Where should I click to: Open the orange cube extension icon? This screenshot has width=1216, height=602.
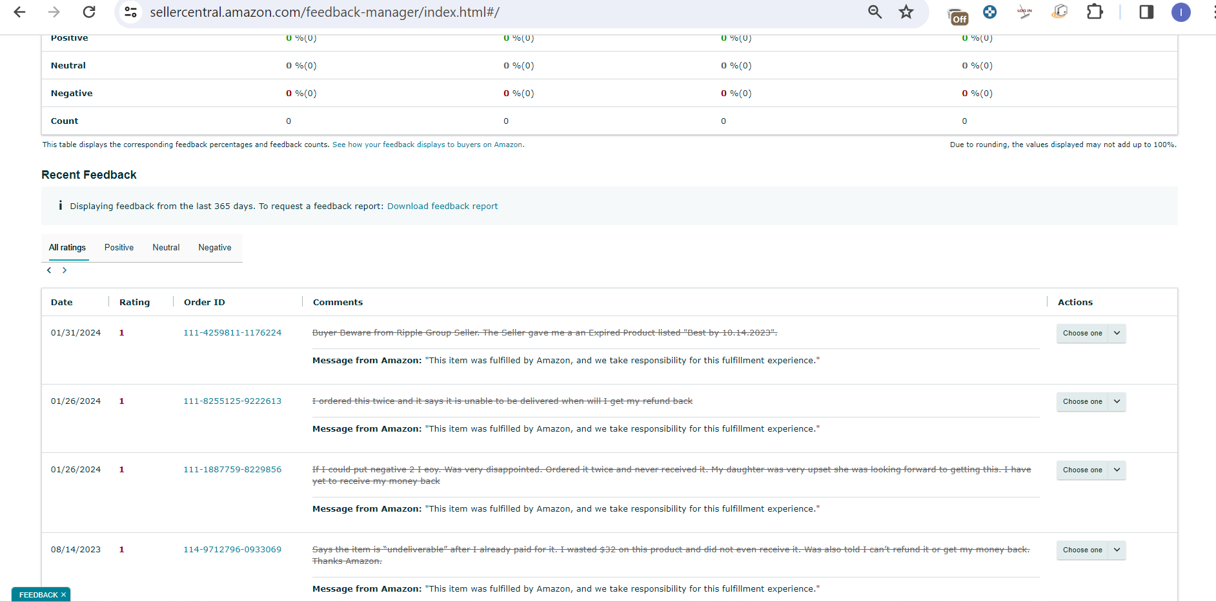1059,12
